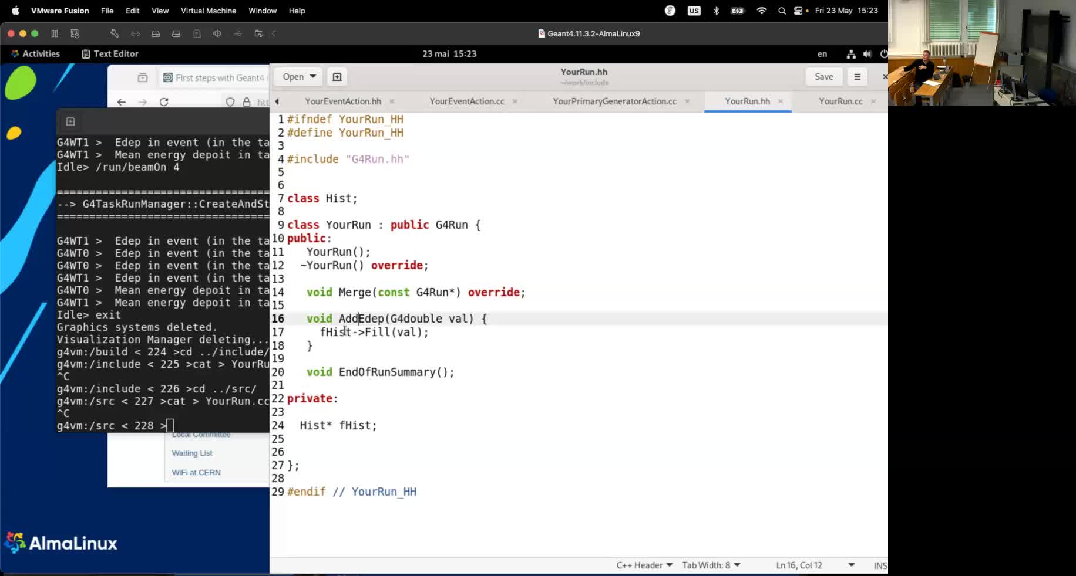Toggle INS insert mode in status bar
This screenshot has width=1076, height=576.
(x=879, y=565)
